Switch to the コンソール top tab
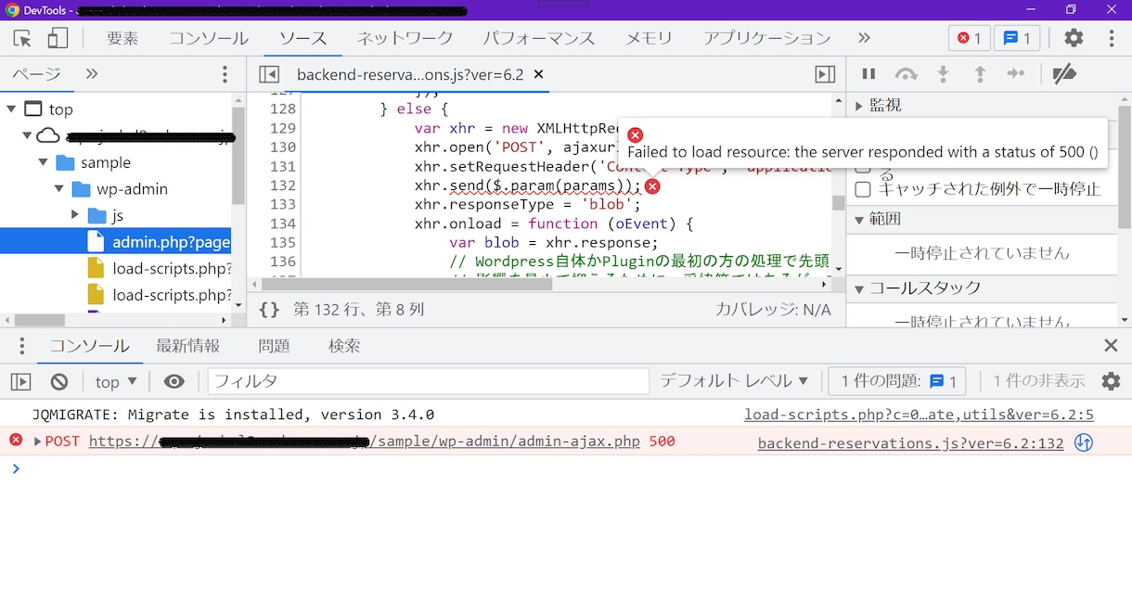Screen dimensions: 1132x601 coord(209,38)
